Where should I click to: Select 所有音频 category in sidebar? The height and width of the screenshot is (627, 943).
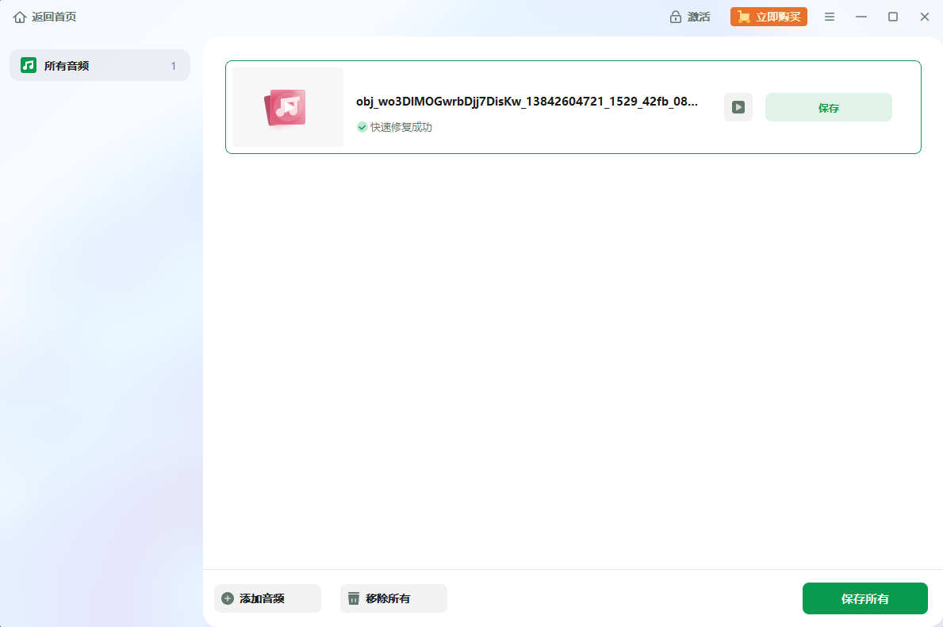[100, 65]
